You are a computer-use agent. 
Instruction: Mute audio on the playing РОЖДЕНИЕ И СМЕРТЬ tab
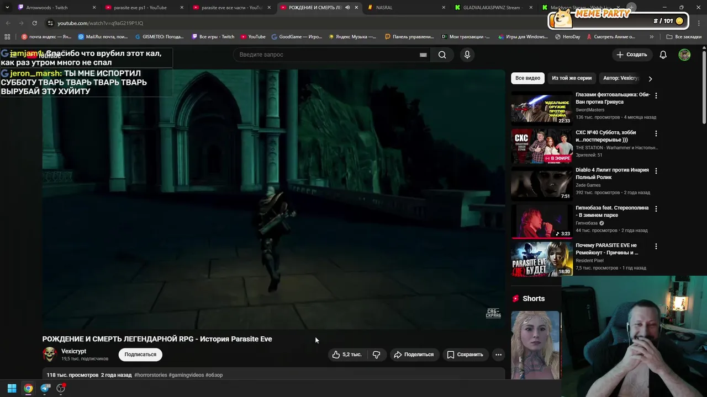tap(347, 8)
